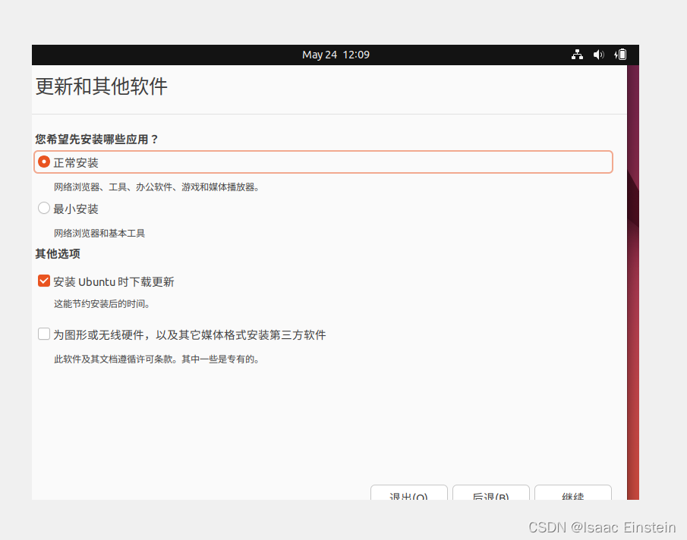Click the text 这能节约安装后的时间。

pos(102,303)
